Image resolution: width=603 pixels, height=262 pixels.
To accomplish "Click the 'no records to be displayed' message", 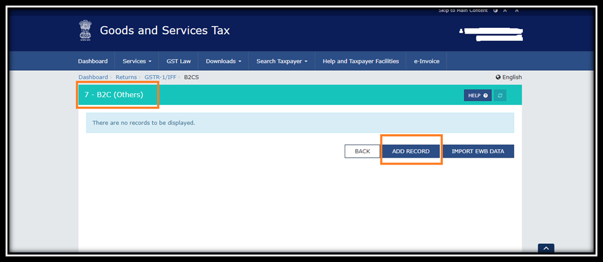I will [144, 123].
